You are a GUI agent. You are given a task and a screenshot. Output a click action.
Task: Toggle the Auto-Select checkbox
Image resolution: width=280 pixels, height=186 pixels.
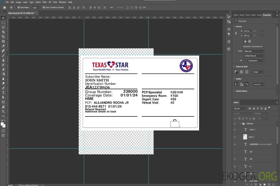point(19,7)
